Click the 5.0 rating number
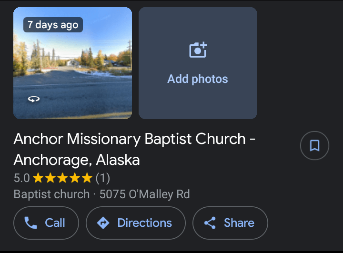This screenshot has height=253, width=343. click(21, 179)
